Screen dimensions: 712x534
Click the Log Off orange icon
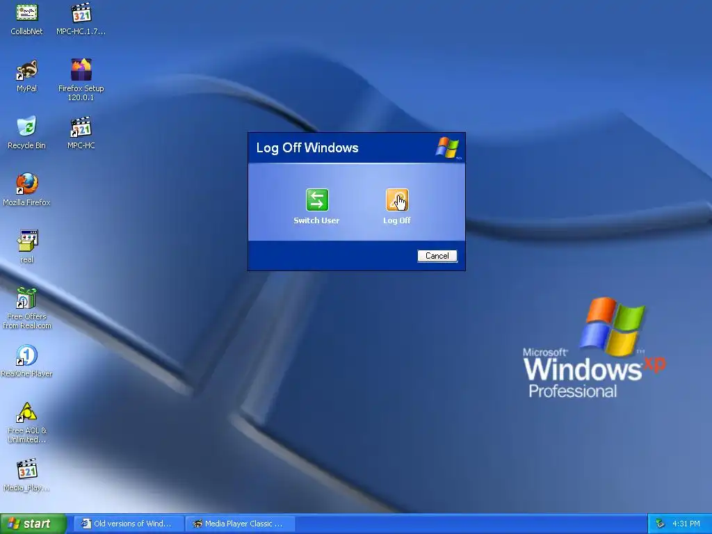pyautogui.click(x=397, y=200)
